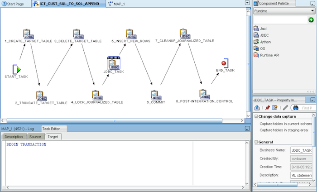Viewport: 317px width, 192px height.
Task: Click the BEGIN TRANSACTION code text
Action: click(x=26, y=144)
